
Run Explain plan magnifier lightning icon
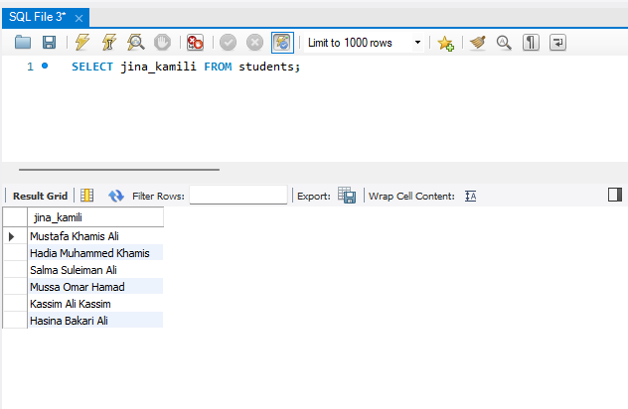click(136, 42)
